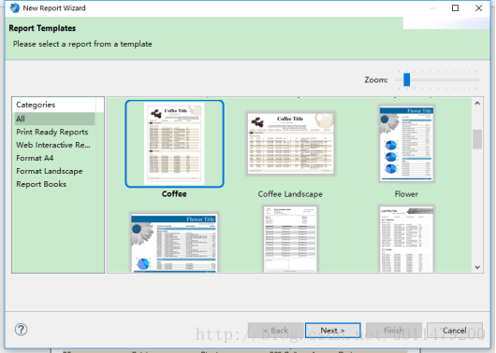Click the template list scroll up arrow
The height and width of the screenshot is (353, 496).
[x=477, y=104]
